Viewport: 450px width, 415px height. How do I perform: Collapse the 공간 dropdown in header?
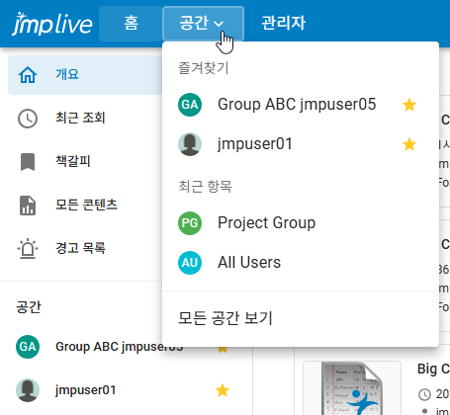click(203, 24)
